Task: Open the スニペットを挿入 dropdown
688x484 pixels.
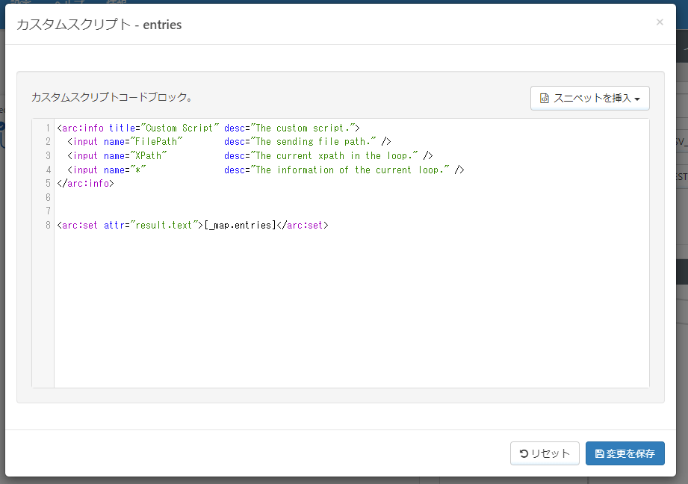Action: 589,98
